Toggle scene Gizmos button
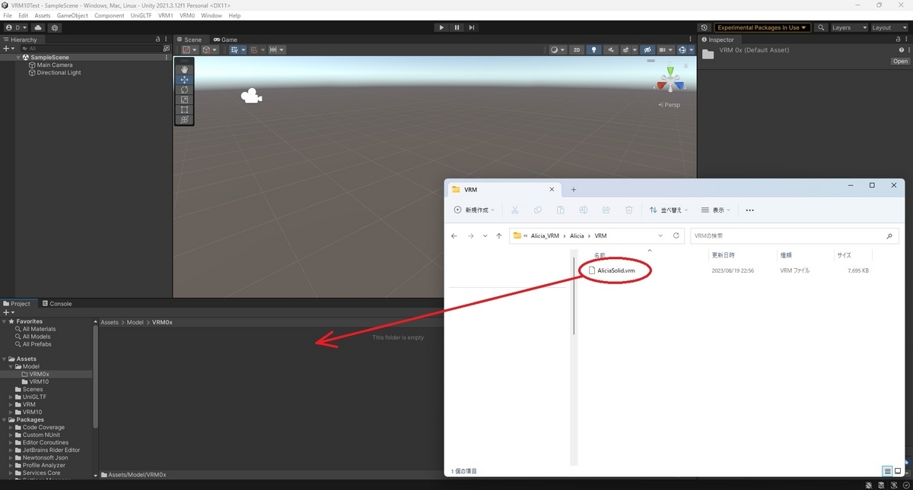This screenshot has width=913, height=490. pyautogui.click(x=683, y=50)
